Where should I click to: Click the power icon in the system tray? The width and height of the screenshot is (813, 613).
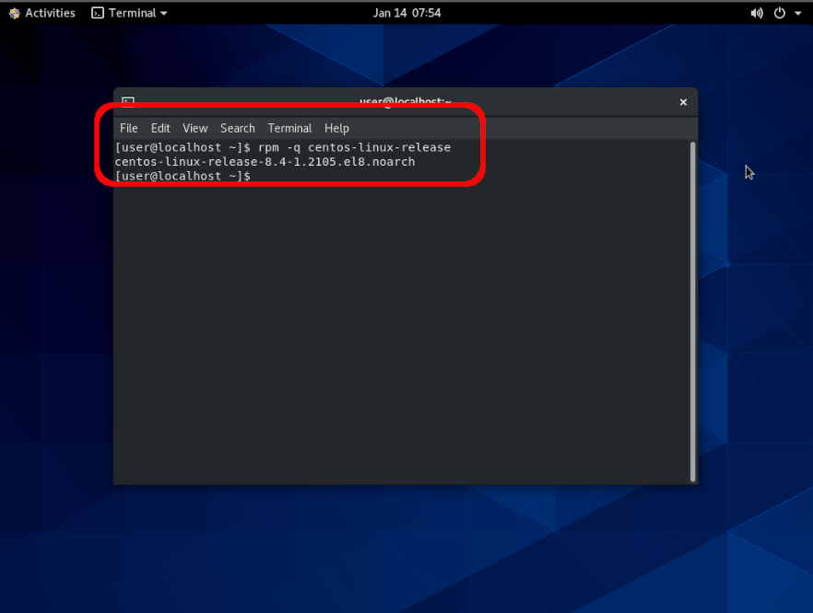(780, 13)
